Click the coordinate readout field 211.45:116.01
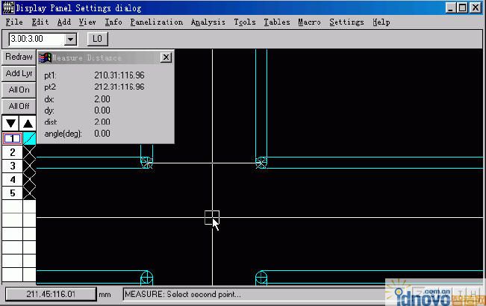Image resolution: width=486 pixels, height=306 pixels. tap(50, 294)
